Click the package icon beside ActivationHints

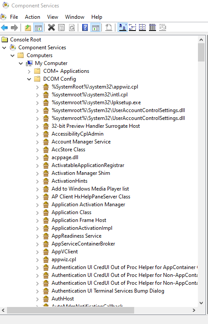pos(46,181)
